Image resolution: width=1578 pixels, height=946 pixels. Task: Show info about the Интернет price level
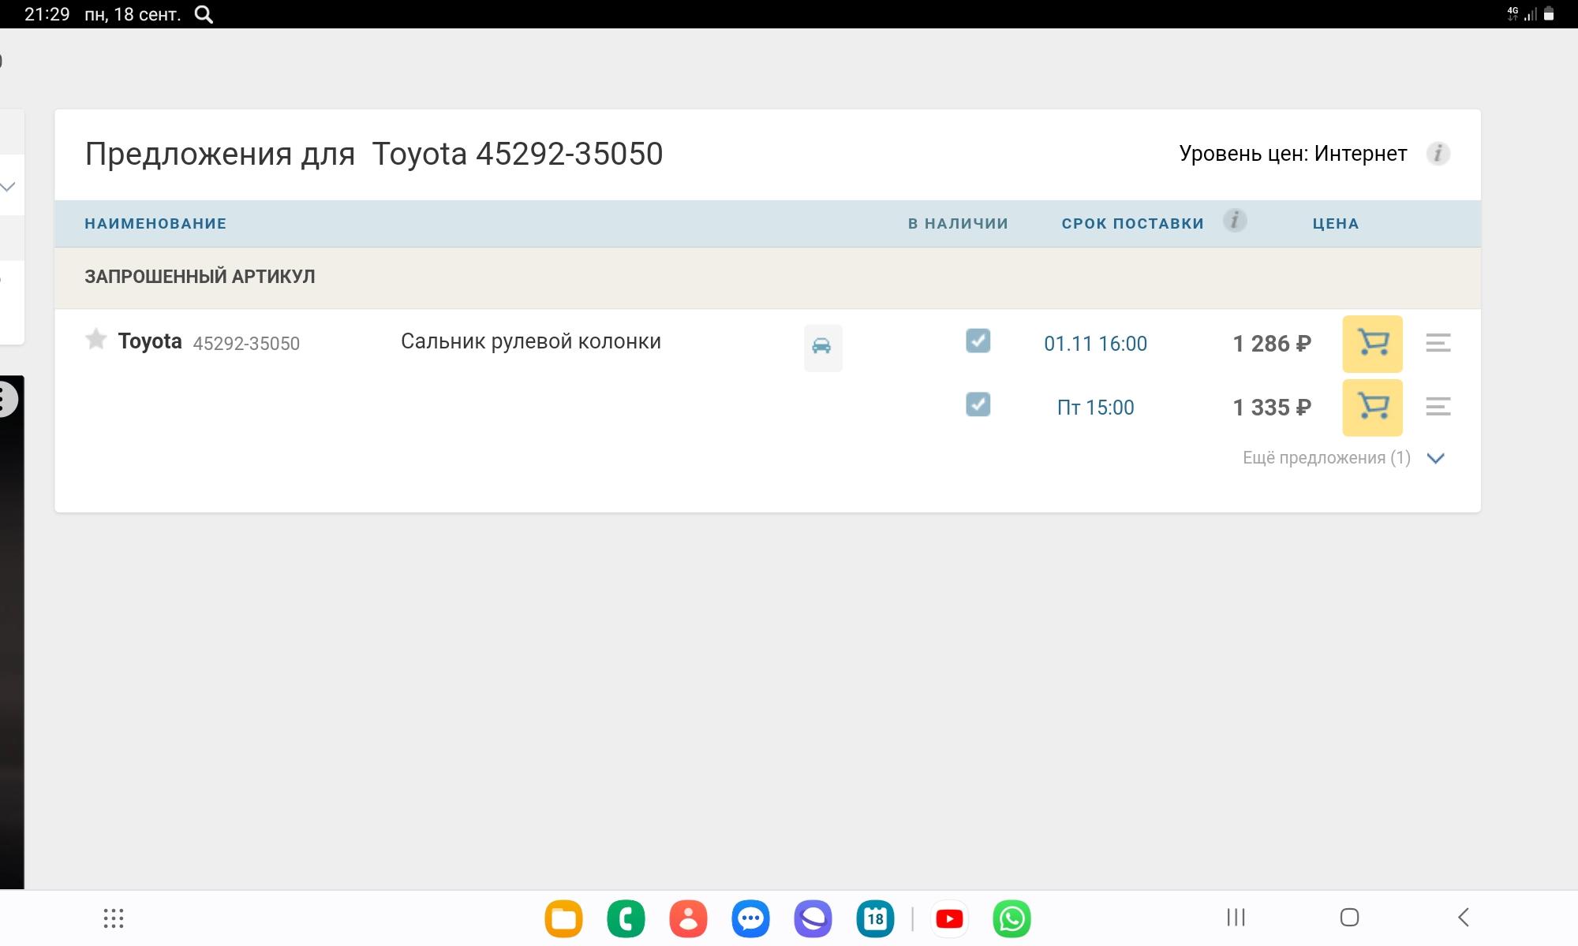pyautogui.click(x=1438, y=153)
